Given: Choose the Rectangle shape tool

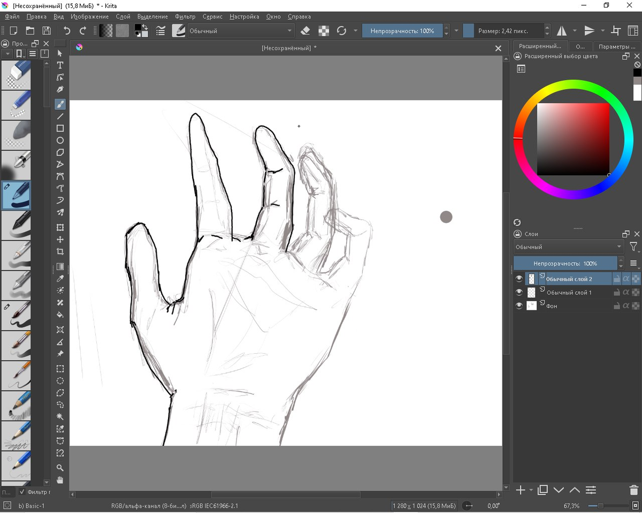Looking at the screenshot, I should click(x=60, y=128).
